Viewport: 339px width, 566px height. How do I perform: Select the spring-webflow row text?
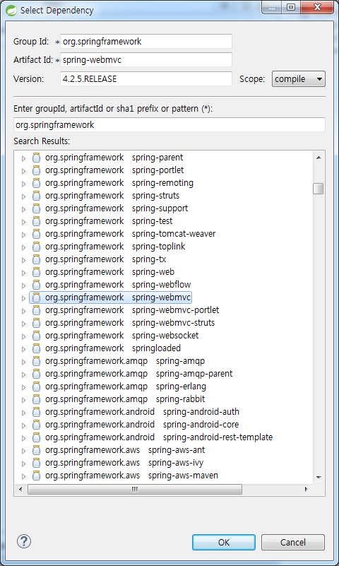click(118, 285)
